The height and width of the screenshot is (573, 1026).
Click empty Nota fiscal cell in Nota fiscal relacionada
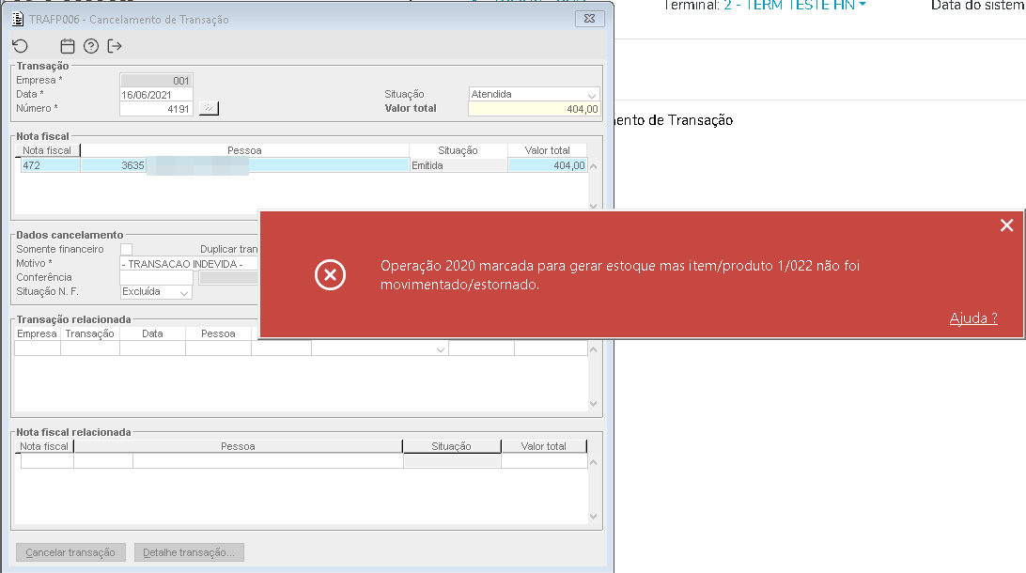point(47,461)
